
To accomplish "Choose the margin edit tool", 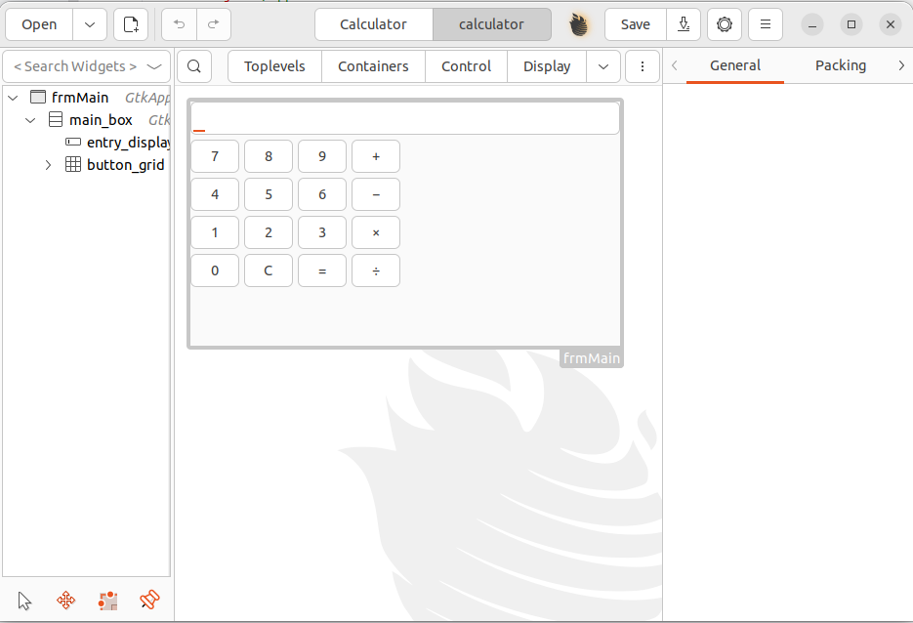I will pyautogui.click(x=107, y=601).
